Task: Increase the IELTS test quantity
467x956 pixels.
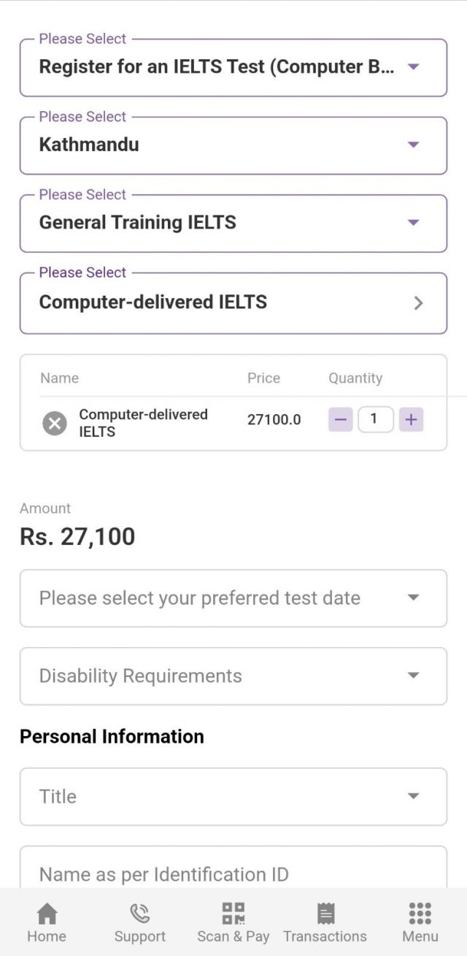Action: pyautogui.click(x=410, y=419)
